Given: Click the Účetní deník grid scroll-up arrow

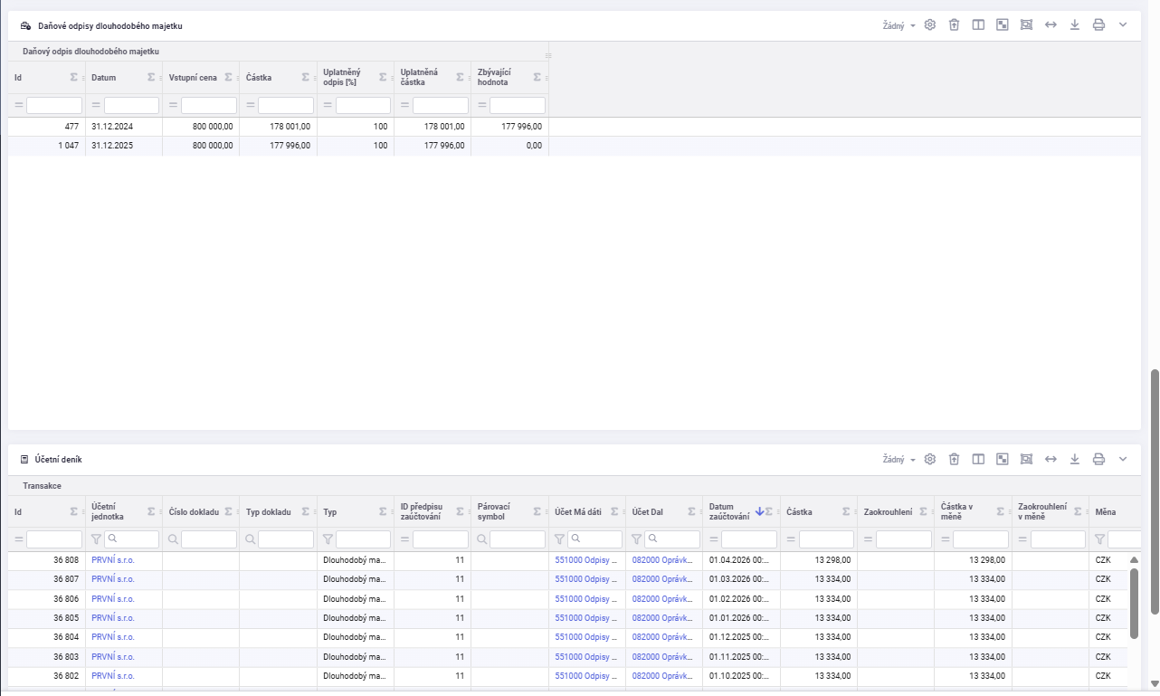Looking at the screenshot, I should click(1134, 560).
